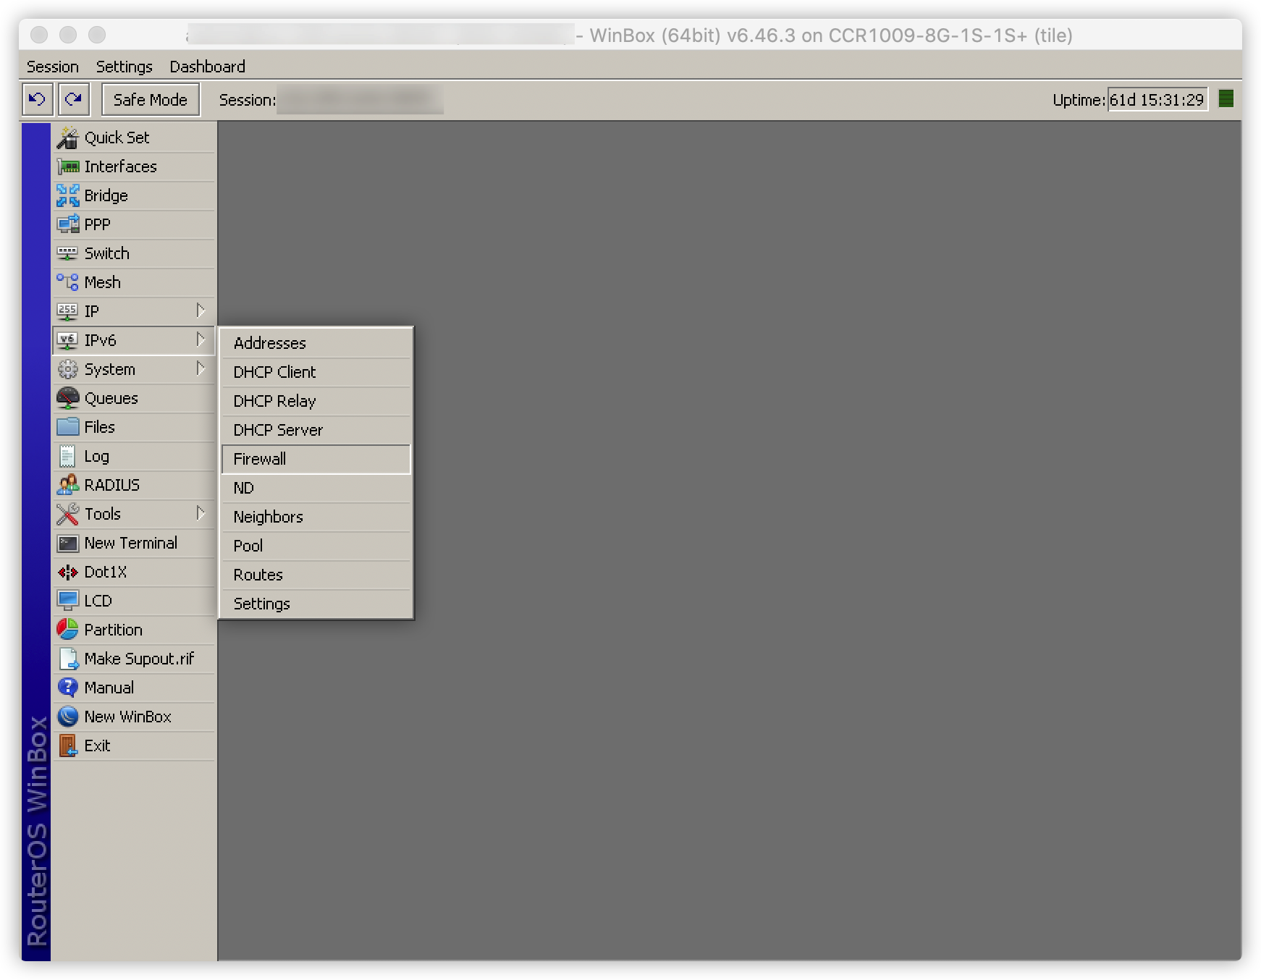The width and height of the screenshot is (1261, 980).
Task: Click the green CPU load indicator
Action: pyautogui.click(x=1226, y=99)
